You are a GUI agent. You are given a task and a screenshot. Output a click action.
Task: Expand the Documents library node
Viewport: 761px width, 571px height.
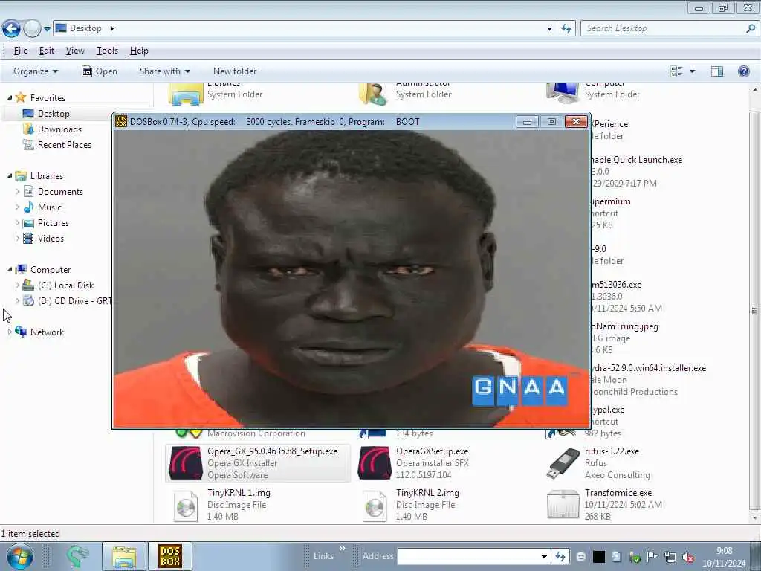click(x=18, y=192)
